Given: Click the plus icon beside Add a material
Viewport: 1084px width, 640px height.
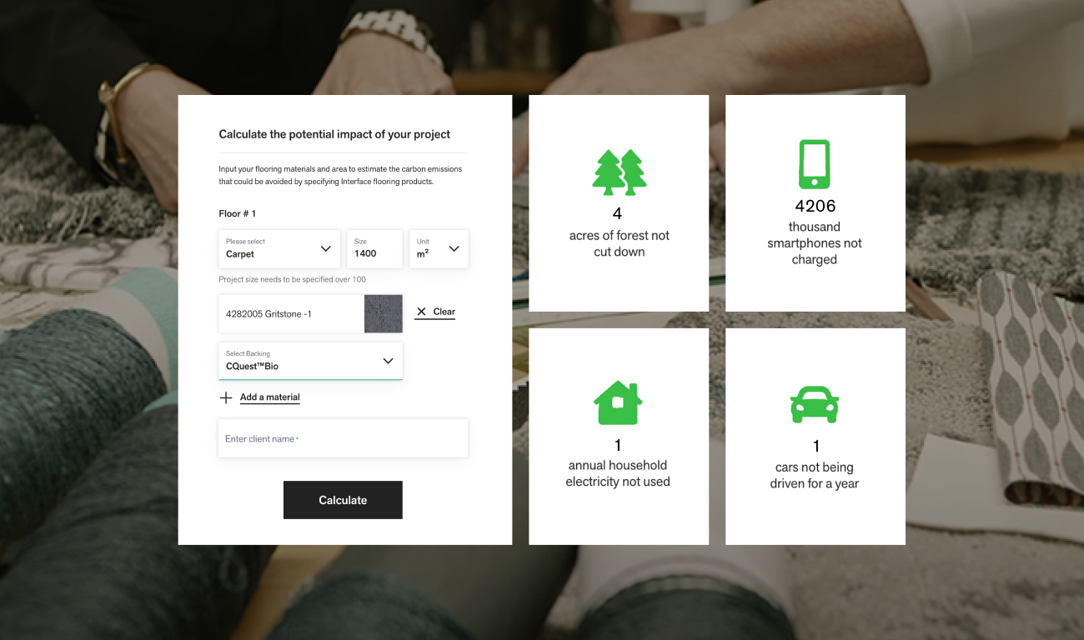Looking at the screenshot, I should point(226,397).
